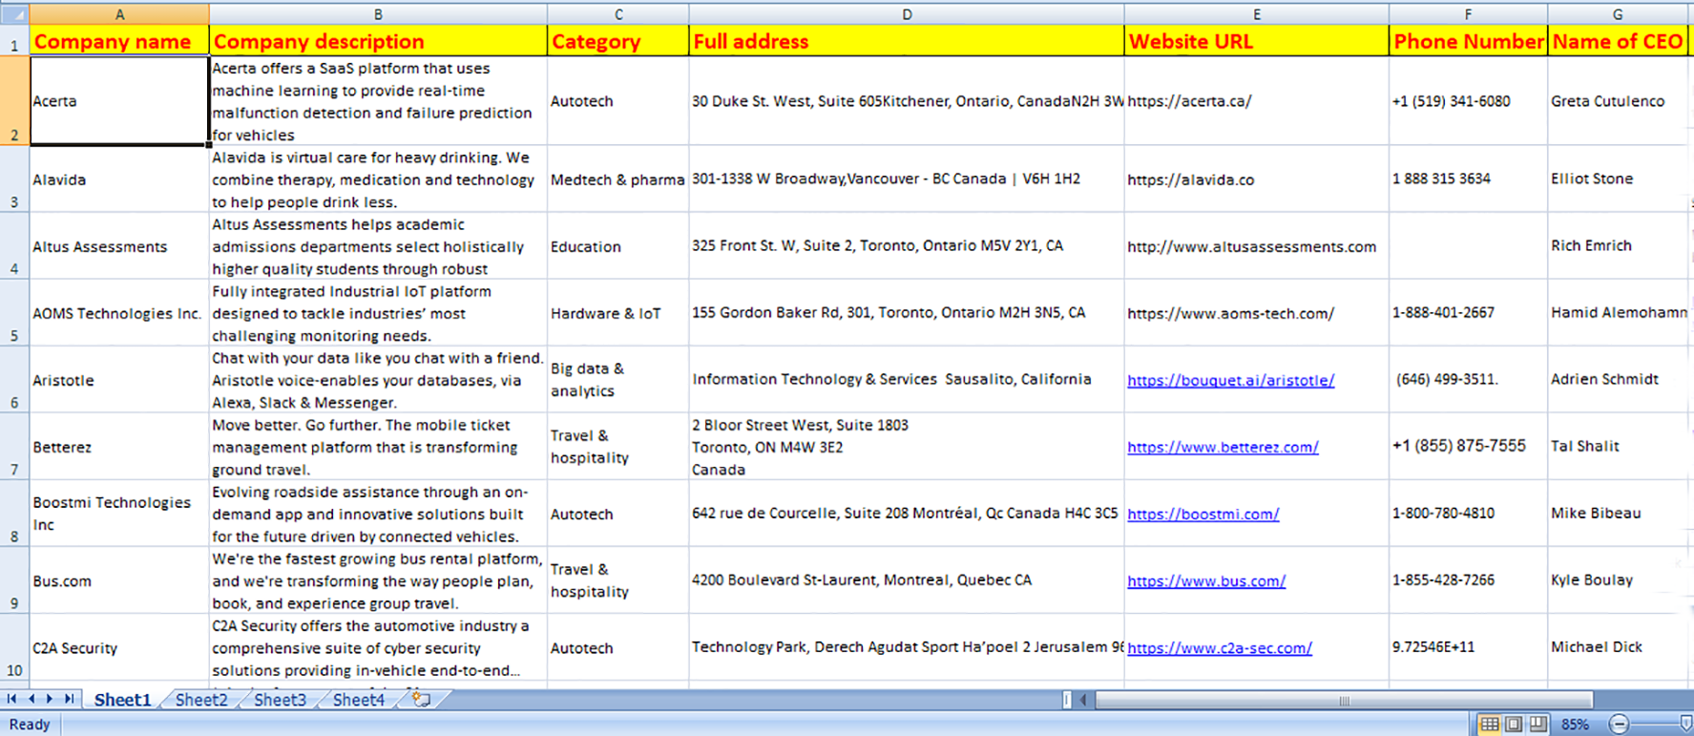The image size is (1694, 736).
Task: Switch to Sheet2 tab
Action: 201,700
